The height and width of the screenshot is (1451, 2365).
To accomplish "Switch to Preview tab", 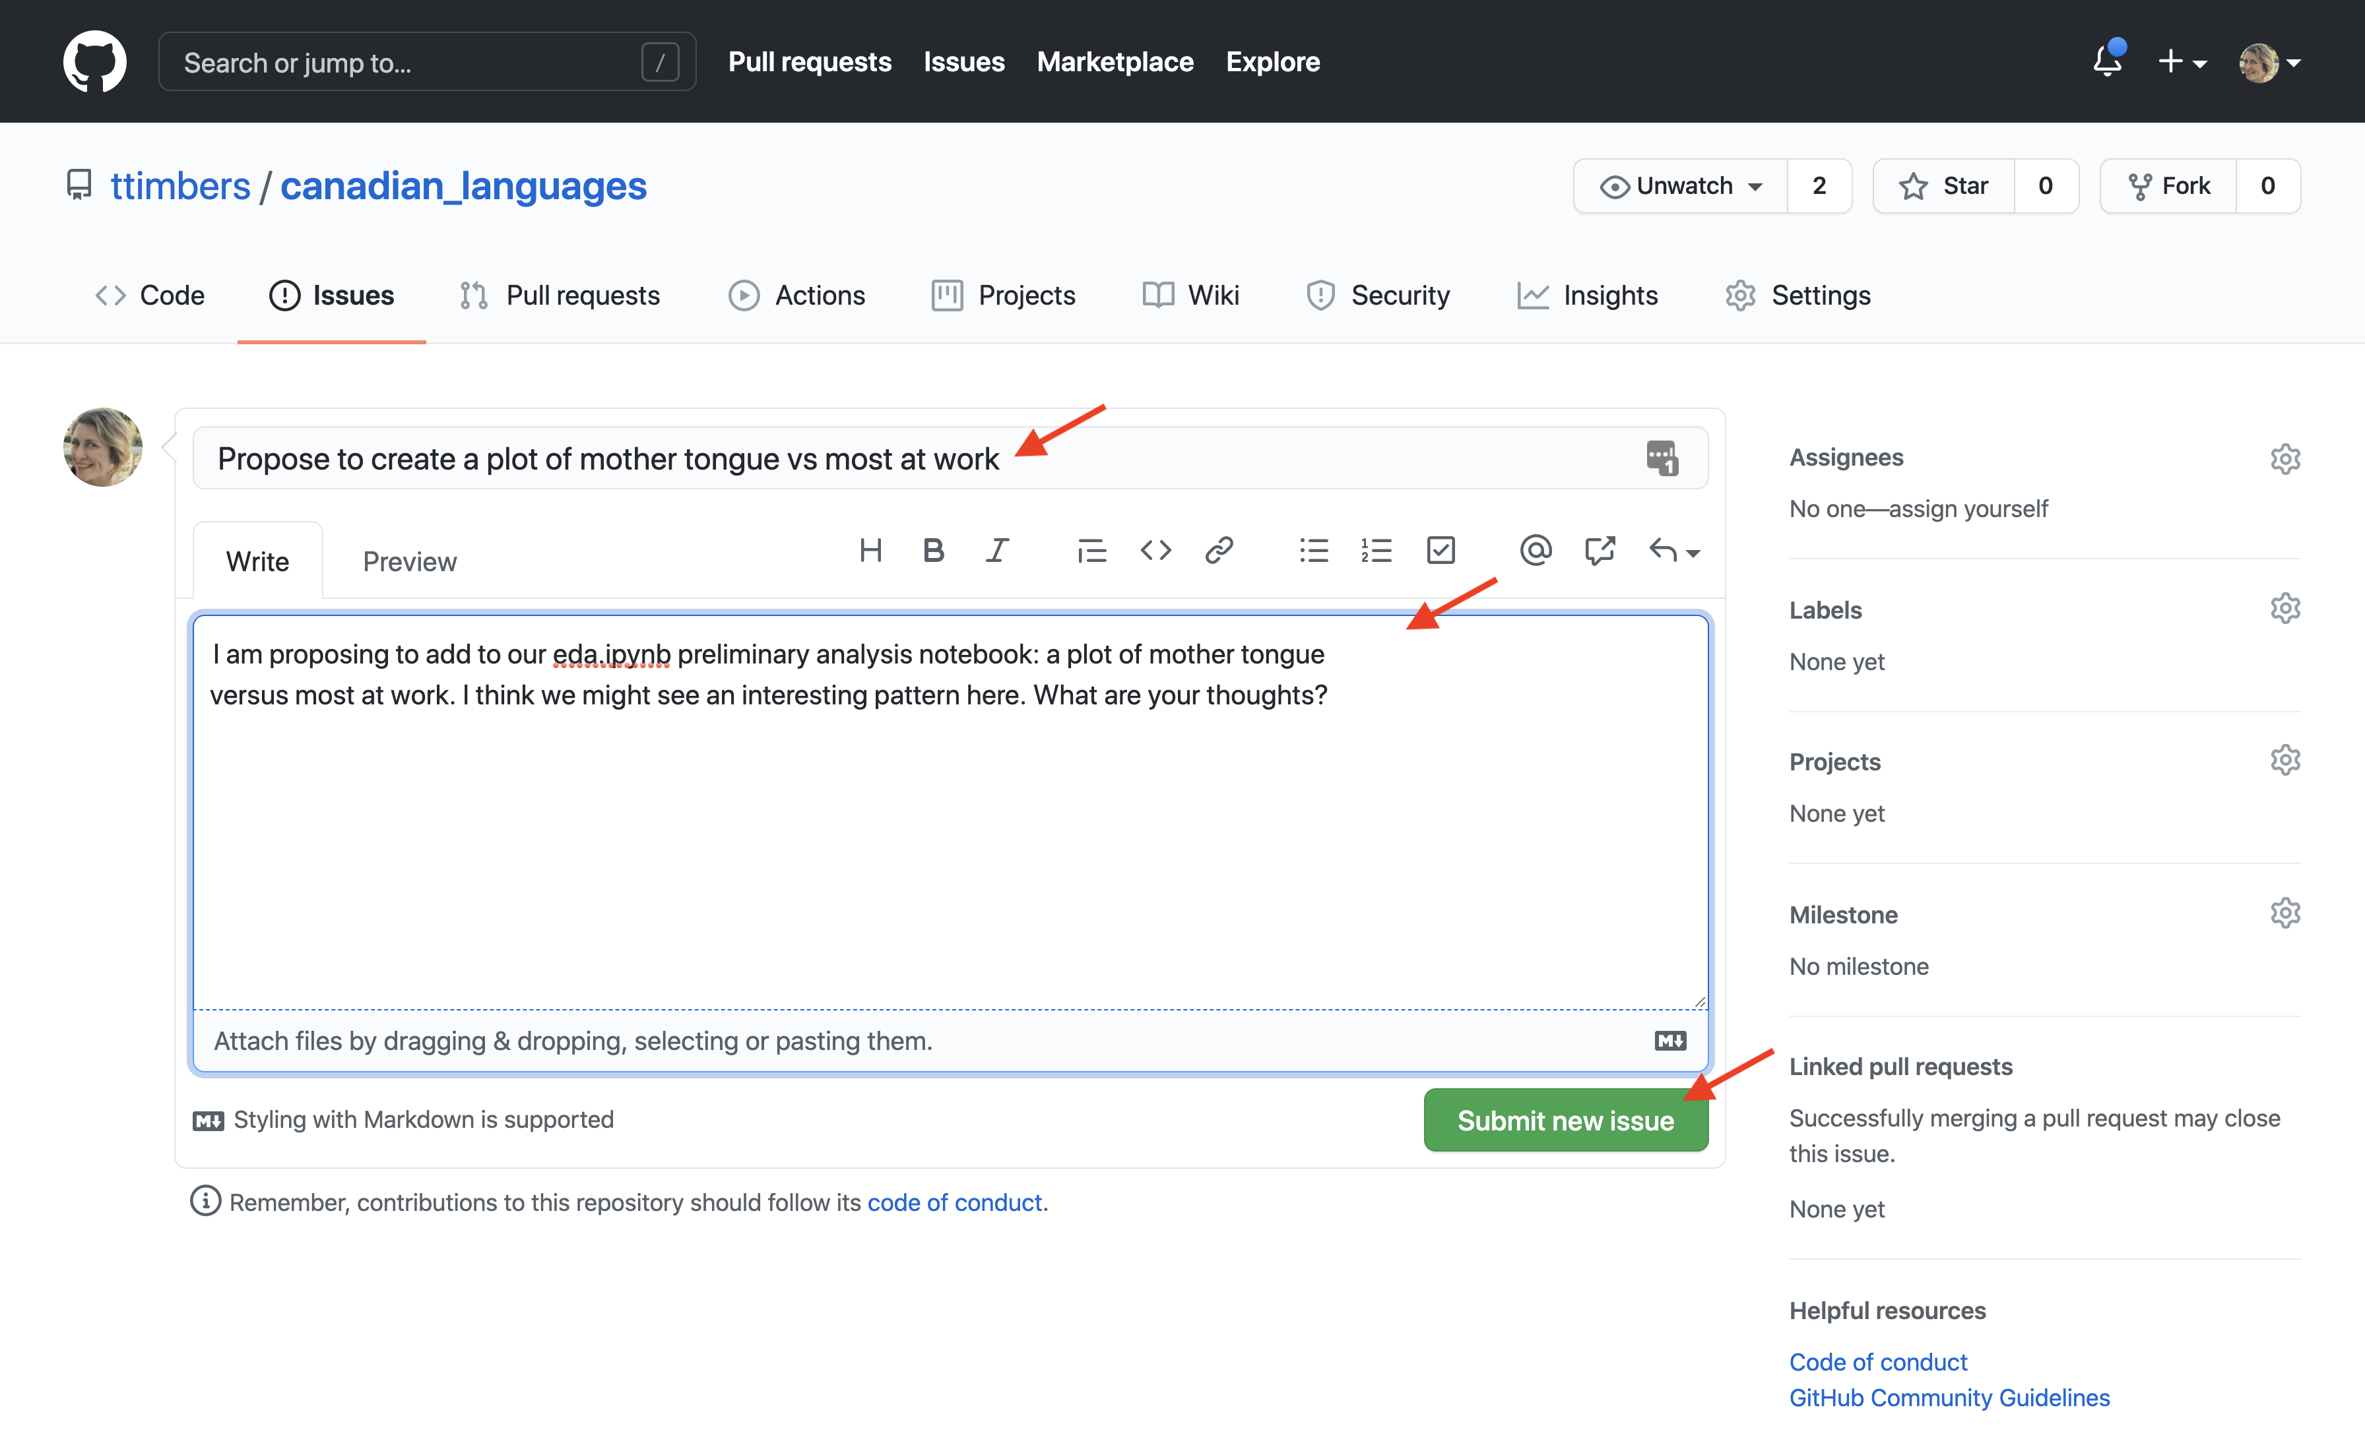I will (409, 561).
